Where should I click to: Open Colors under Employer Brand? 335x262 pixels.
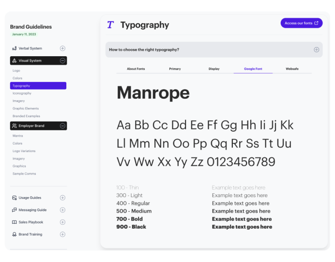[17, 143]
